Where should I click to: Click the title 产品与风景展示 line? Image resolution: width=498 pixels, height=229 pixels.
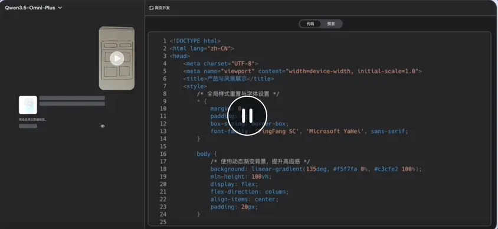228,78
